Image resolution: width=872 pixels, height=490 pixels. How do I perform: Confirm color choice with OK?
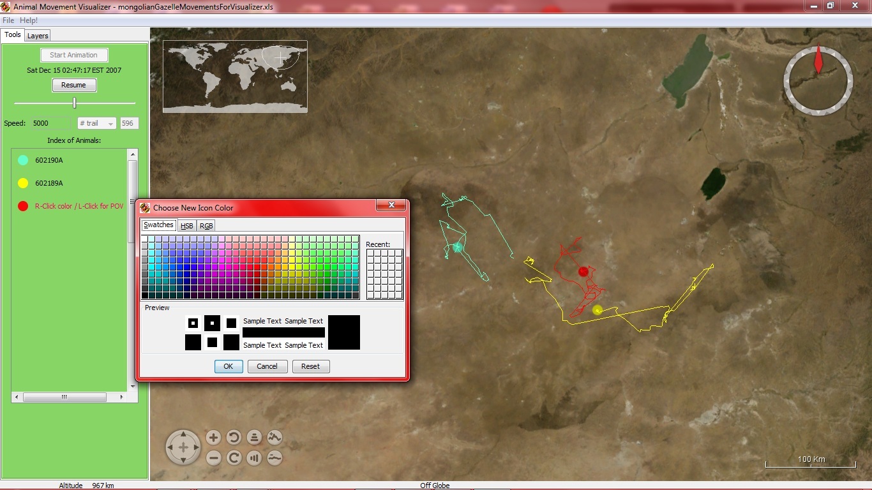coord(228,366)
